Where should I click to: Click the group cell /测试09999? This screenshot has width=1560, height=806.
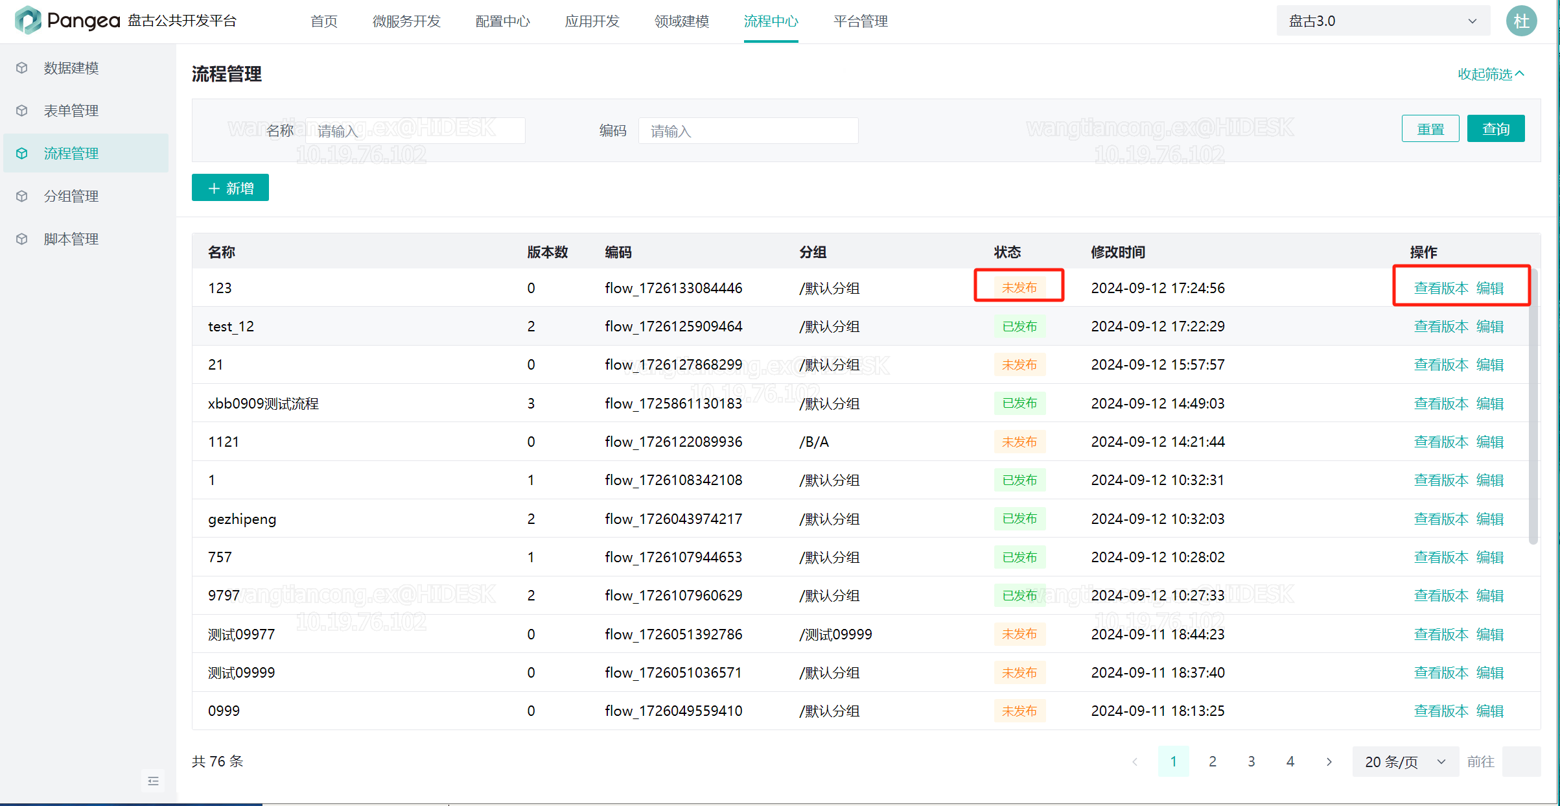(835, 634)
